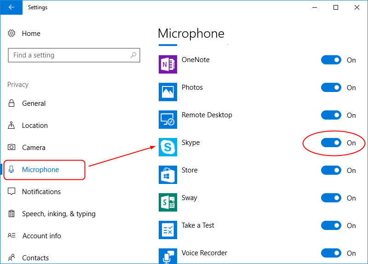Screen dimensions: 368x264
Task: Click the Voice Recorder label
Action: pos(204,253)
